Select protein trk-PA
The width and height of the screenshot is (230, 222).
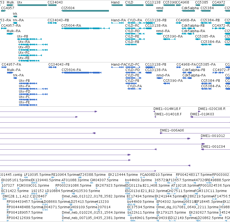click(x=15, y=78)
